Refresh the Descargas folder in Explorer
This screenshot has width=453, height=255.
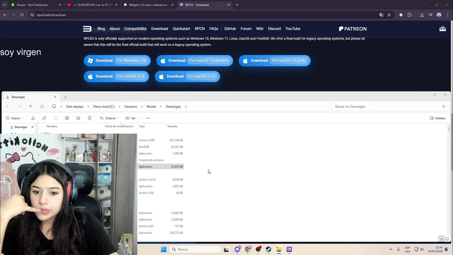(42, 106)
